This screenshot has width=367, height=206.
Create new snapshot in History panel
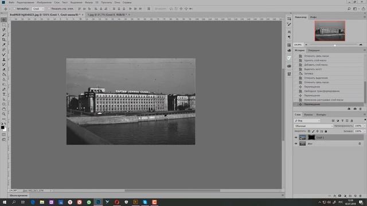pos(355,109)
